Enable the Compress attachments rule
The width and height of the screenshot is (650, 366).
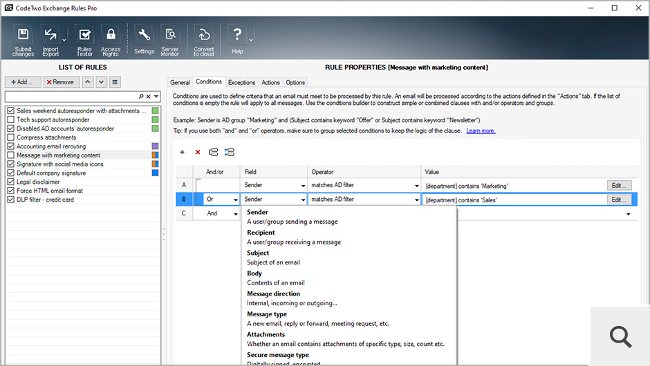11,137
